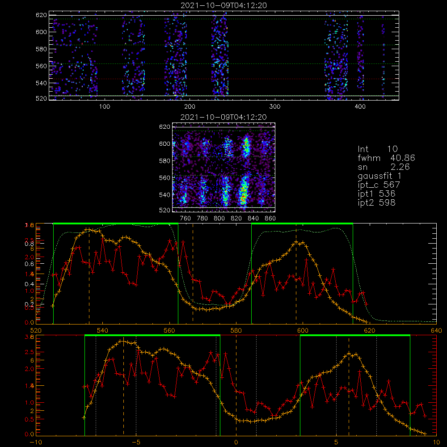Click x-axis tick 5 of bottom plot

point(337,443)
